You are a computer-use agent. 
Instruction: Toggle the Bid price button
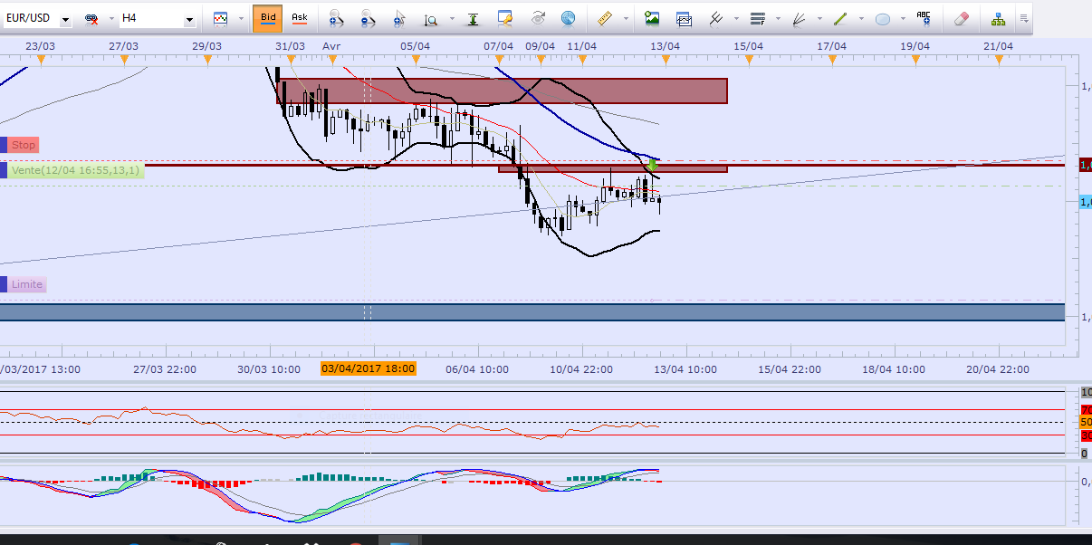click(267, 18)
